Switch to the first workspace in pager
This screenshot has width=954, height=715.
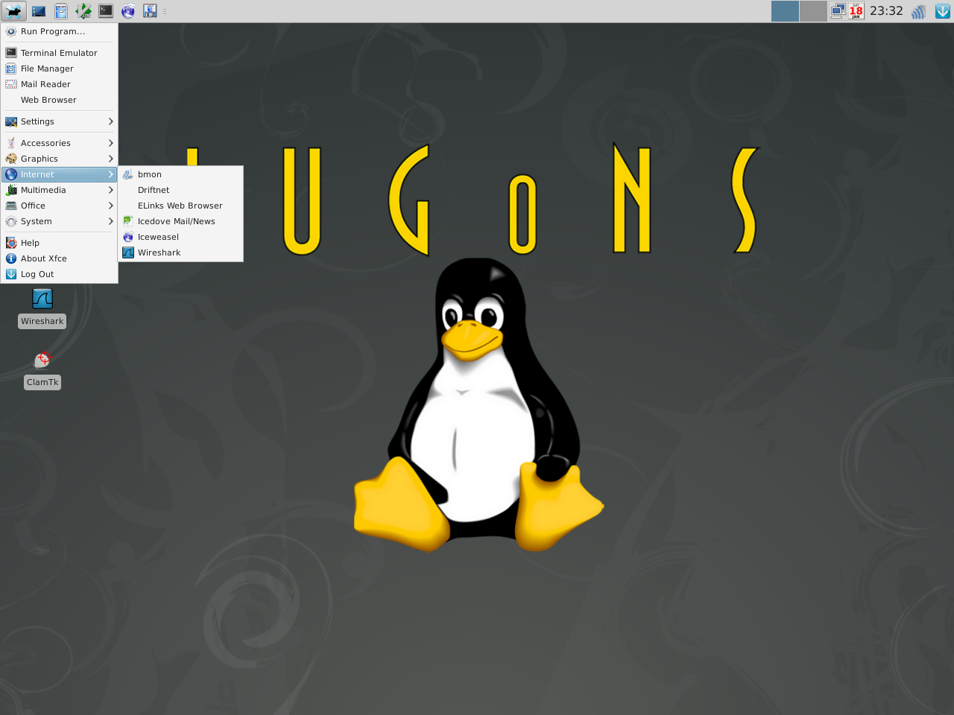[x=785, y=11]
